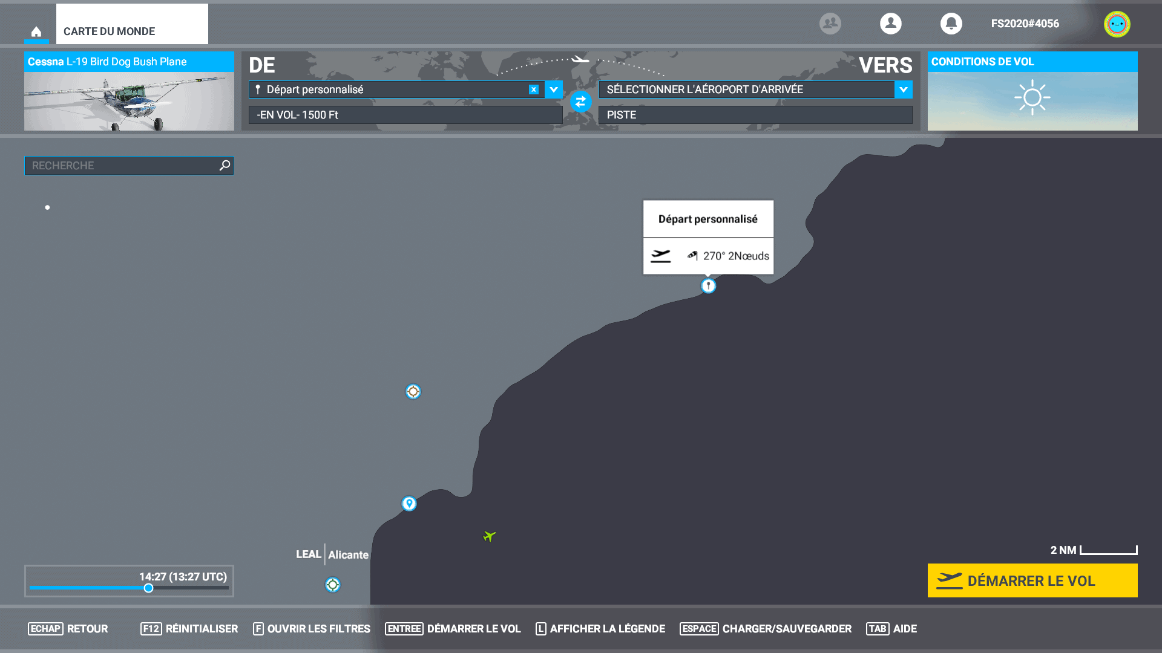This screenshot has width=1162, height=653.
Task: Open the notifications bell
Action: (x=951, y=24)
